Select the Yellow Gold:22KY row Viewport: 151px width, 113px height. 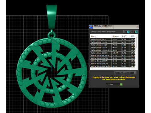coord(113,53)
